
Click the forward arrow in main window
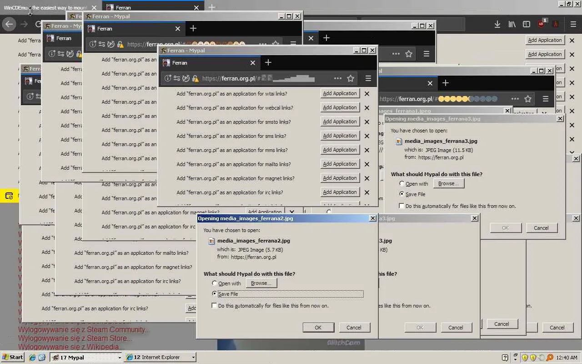coord(24,24)
